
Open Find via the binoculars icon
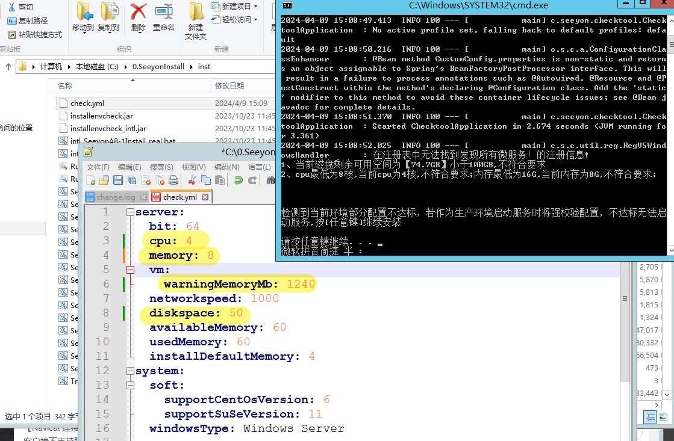coord(270,180)
